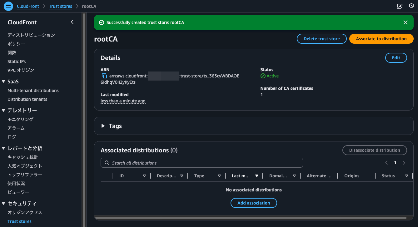Click the previous page arrow in pagination
The image size is (418, 227).
[386, 163]
